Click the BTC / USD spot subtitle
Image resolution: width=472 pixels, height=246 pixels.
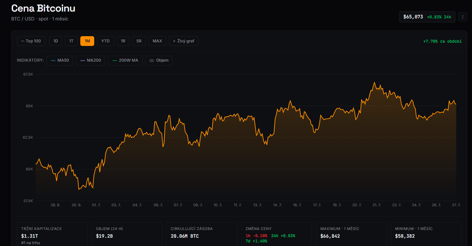click(40, 19)
